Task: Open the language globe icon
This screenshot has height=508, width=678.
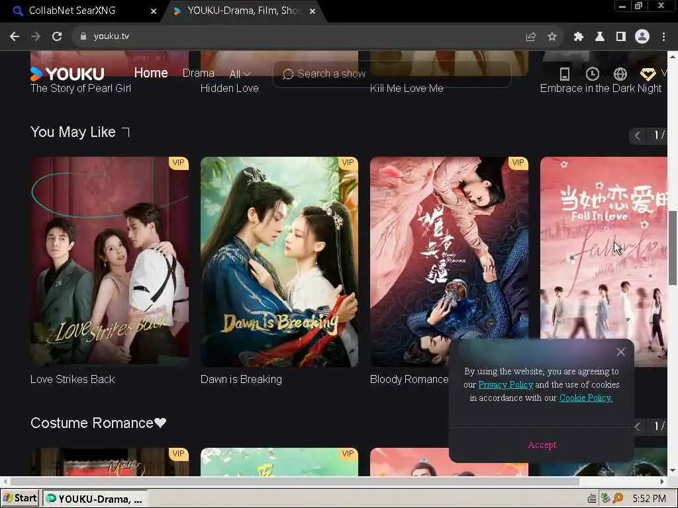Action: tap(620, 74)
